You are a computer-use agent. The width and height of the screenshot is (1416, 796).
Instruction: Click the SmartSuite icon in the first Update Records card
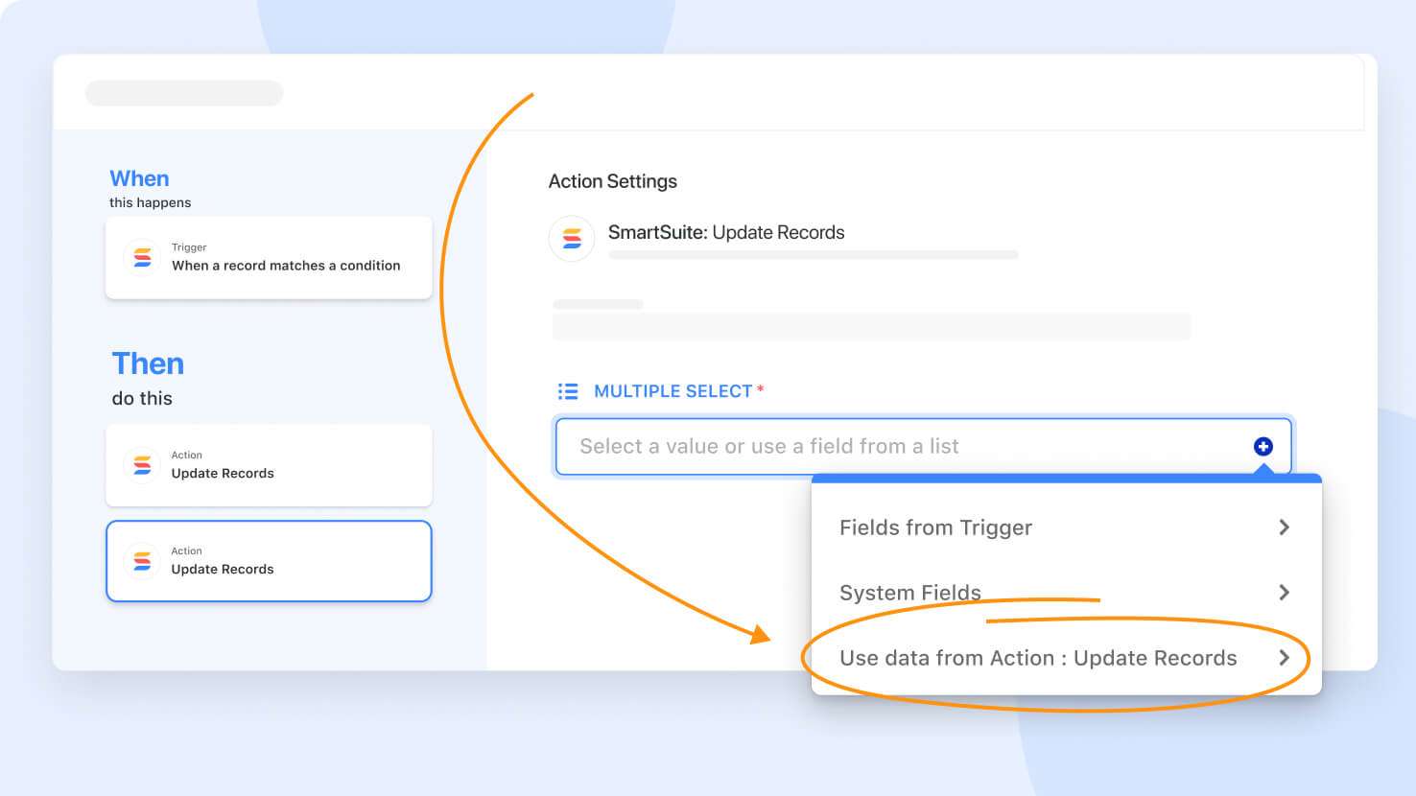pos(142,465)
